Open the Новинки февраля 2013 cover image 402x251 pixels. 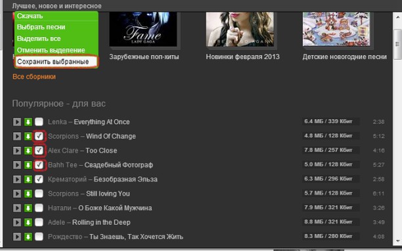pyautogui.click(x=240, y=29)
